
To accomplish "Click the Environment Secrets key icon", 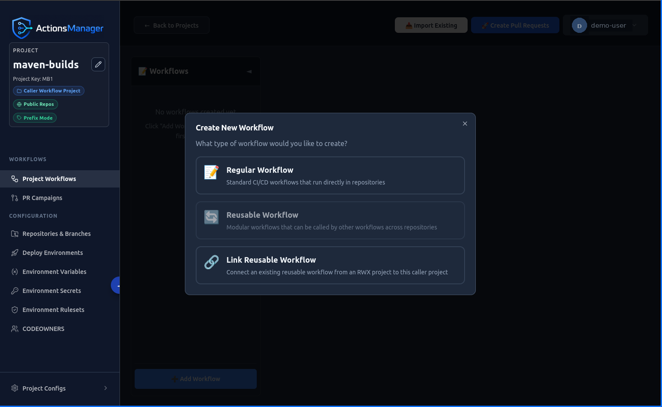I will (15, 291).
